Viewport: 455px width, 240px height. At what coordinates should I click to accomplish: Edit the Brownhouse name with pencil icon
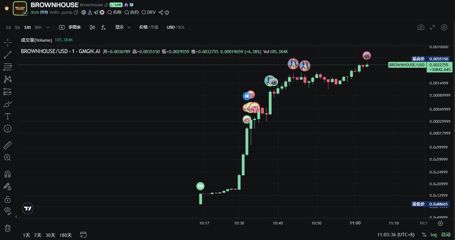106,5
